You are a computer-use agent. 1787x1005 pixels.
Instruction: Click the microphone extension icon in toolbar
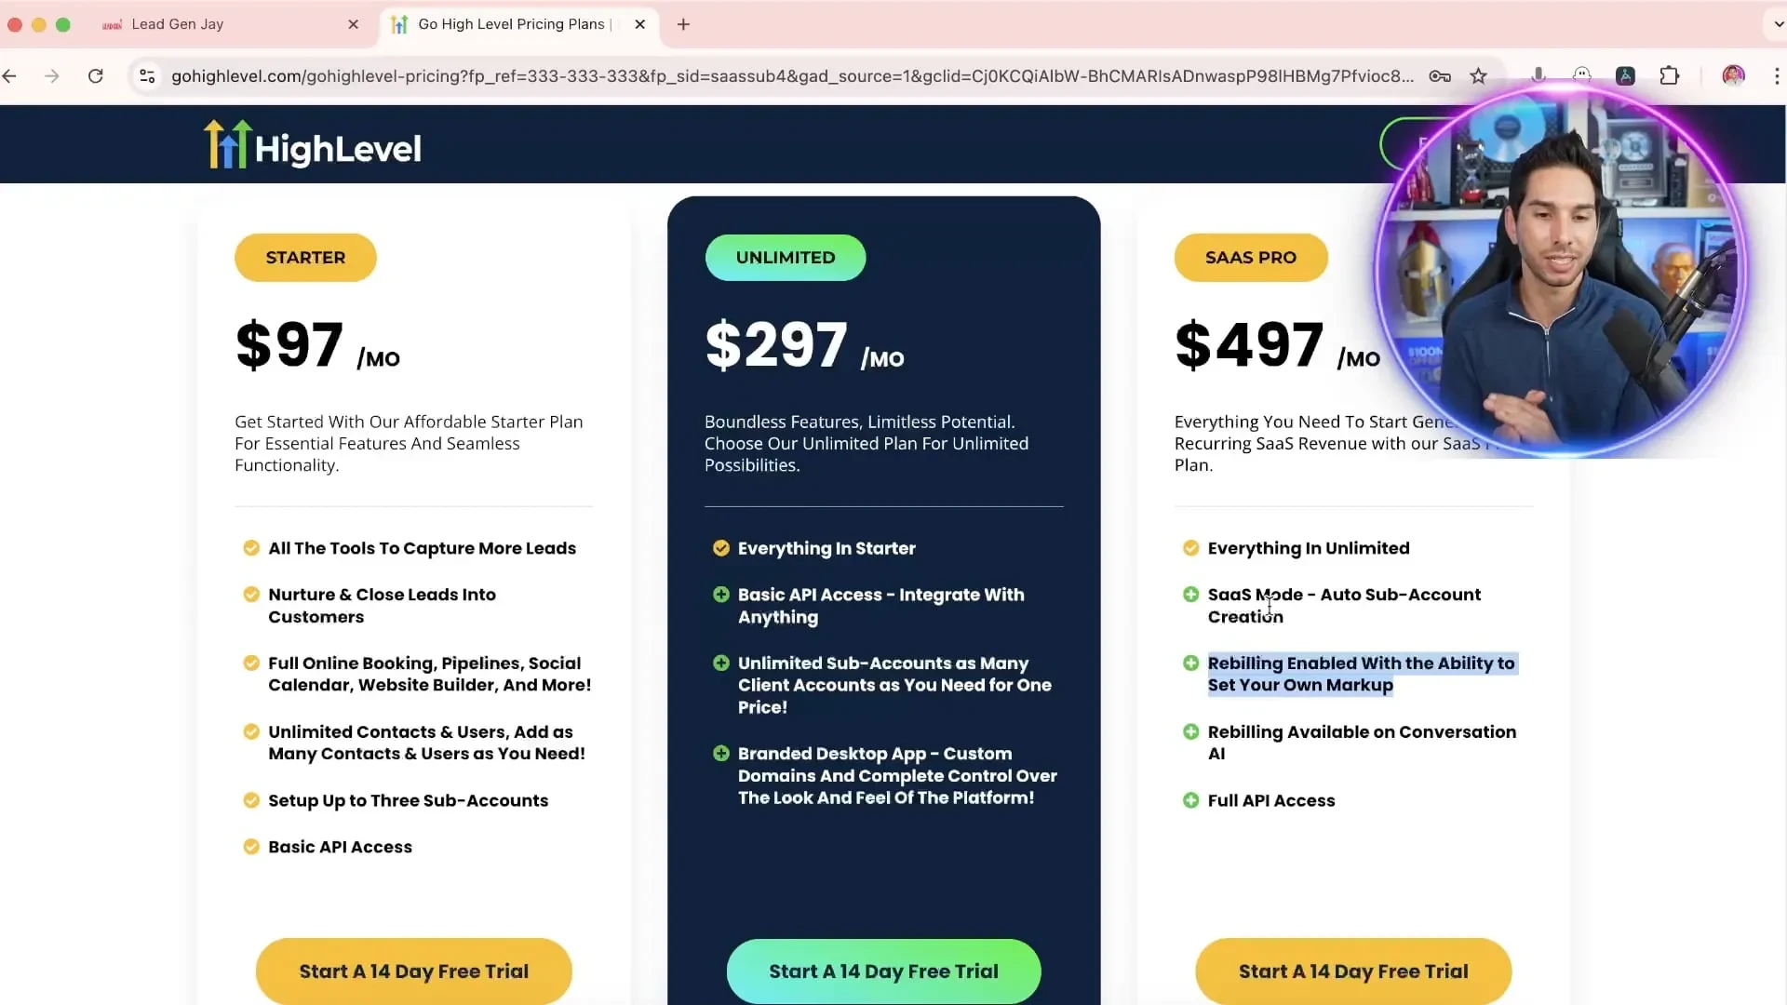pos(1538,75)
